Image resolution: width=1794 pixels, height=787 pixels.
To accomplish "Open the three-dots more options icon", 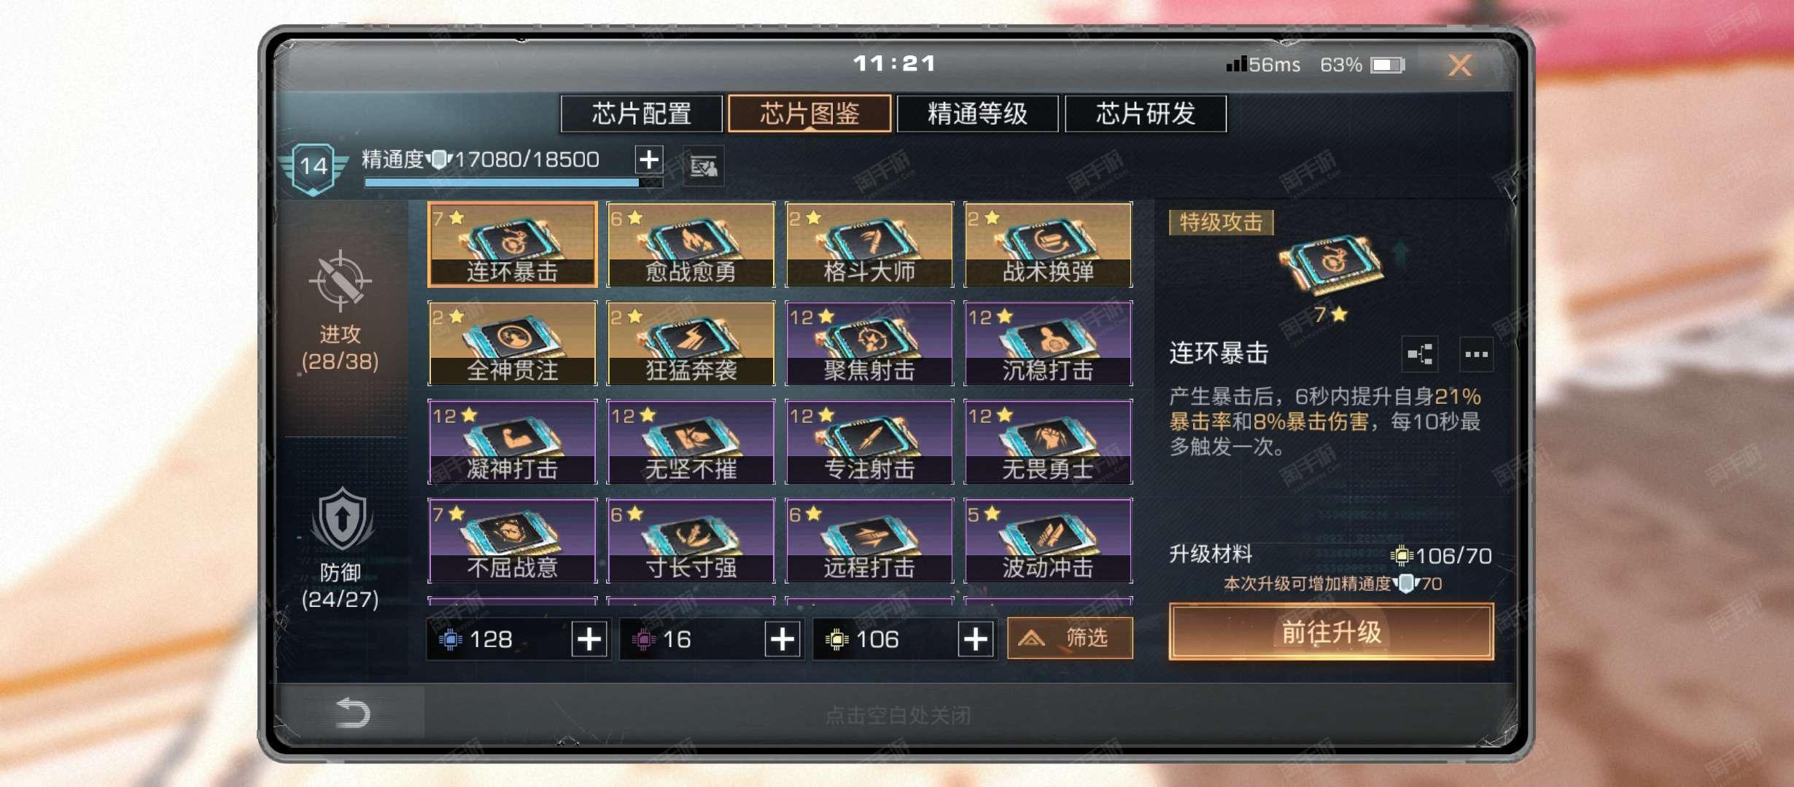I will point(1476,355).
